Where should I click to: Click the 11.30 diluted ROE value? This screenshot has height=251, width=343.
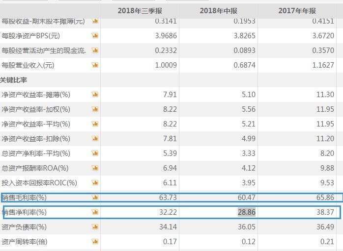[x=325, y=95]
